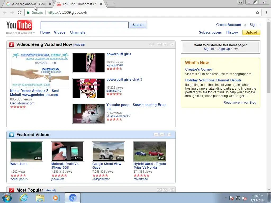Close the Videos Being Watched Now module
The width and height of the screenshot is (271, 203).
point(172,44)
